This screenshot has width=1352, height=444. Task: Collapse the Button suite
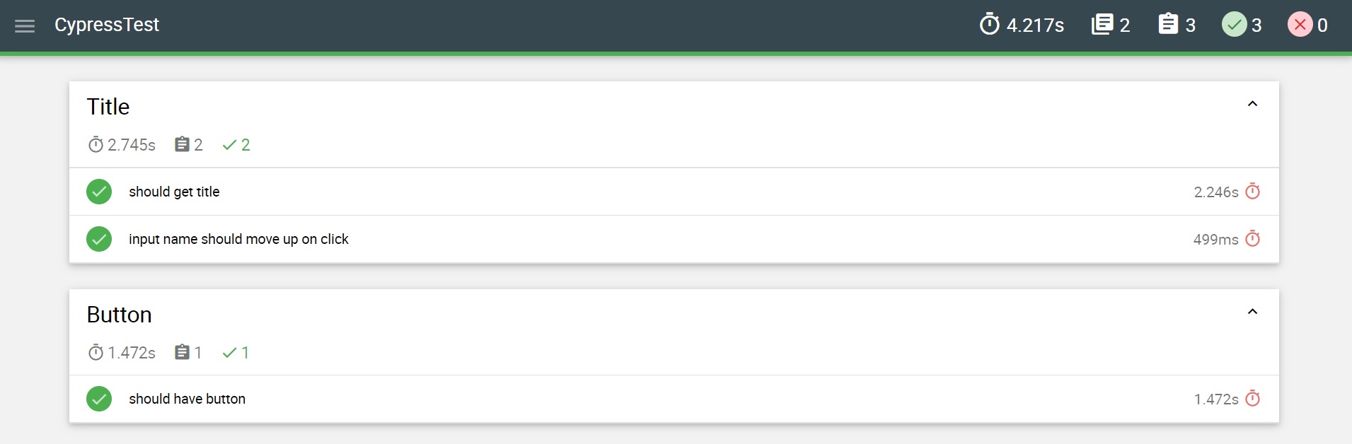coord(1252,312)
